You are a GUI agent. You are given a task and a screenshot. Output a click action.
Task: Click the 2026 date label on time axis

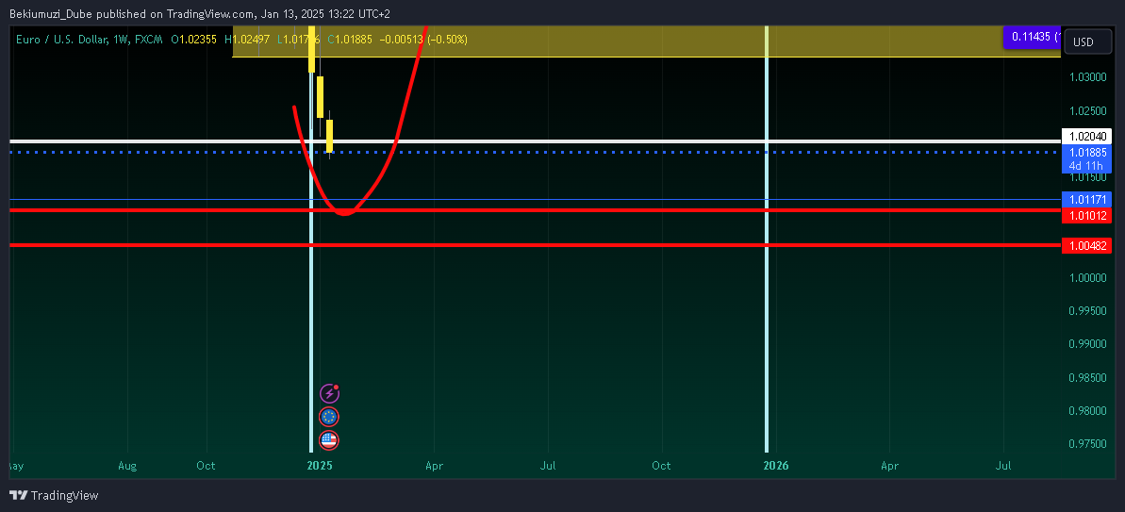pyautogui.click(x=775, y=466)
